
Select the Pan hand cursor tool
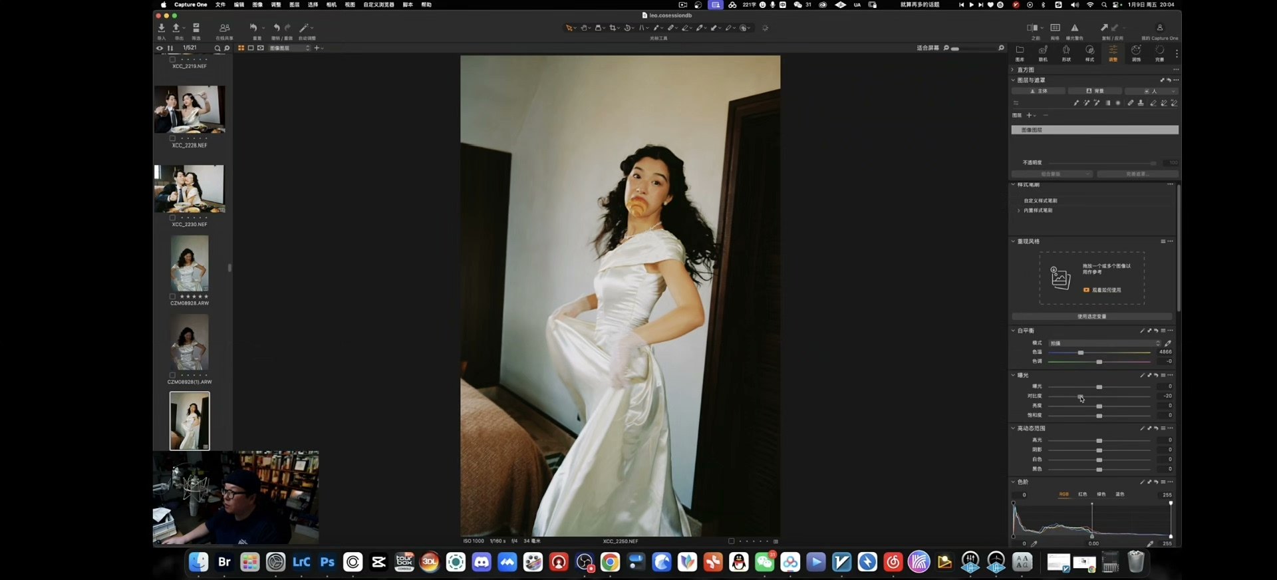[x=584, y=28]
